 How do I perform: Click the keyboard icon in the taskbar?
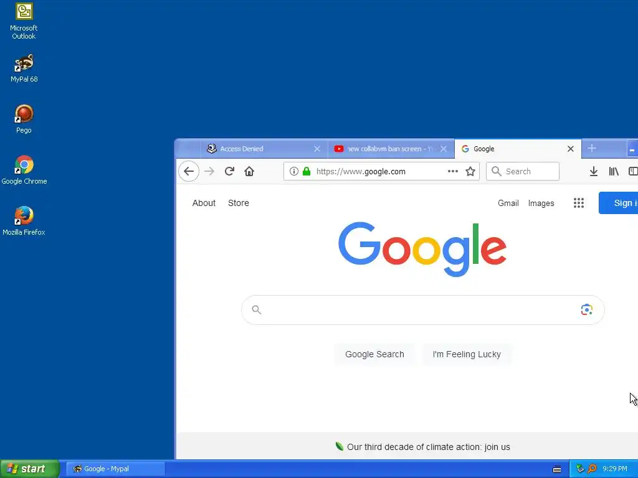pyautogui.click(x=557, y=469)
